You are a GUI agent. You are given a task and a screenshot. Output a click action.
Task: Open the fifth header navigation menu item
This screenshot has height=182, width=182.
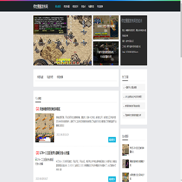[91, 7]
